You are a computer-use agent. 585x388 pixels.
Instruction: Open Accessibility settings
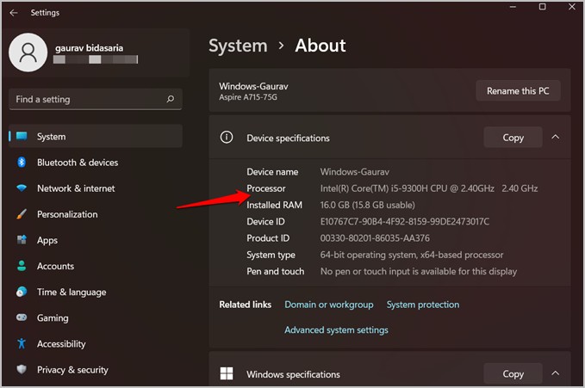click(x=96, y=343)
